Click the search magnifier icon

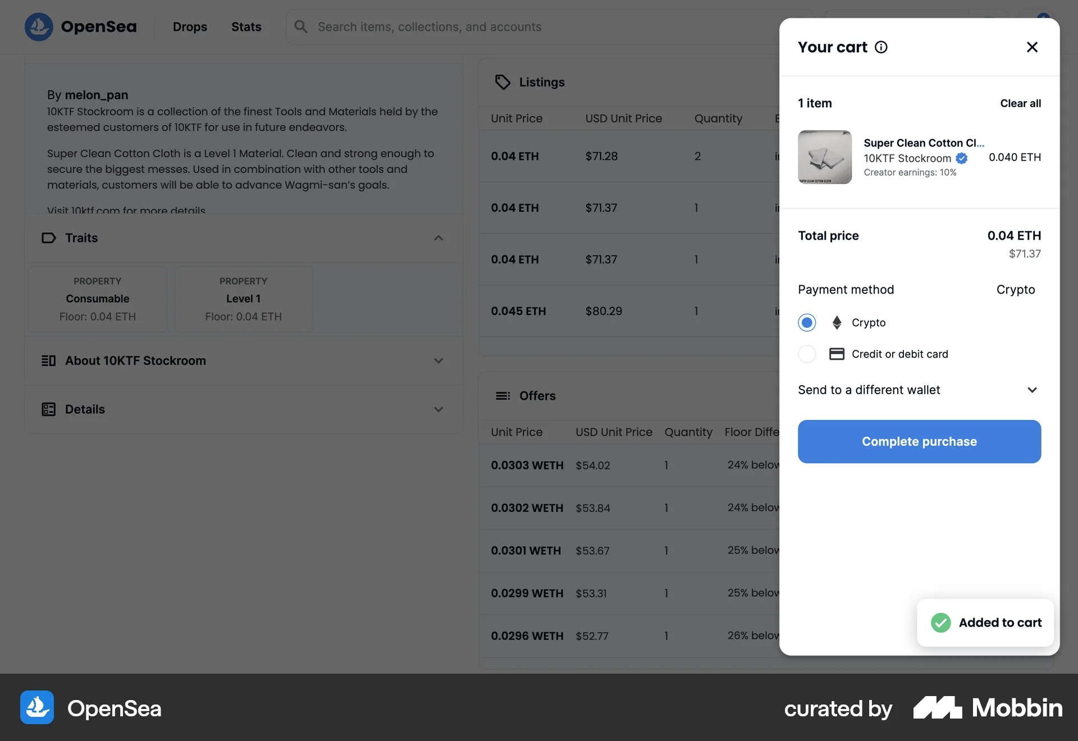[300, 26]
